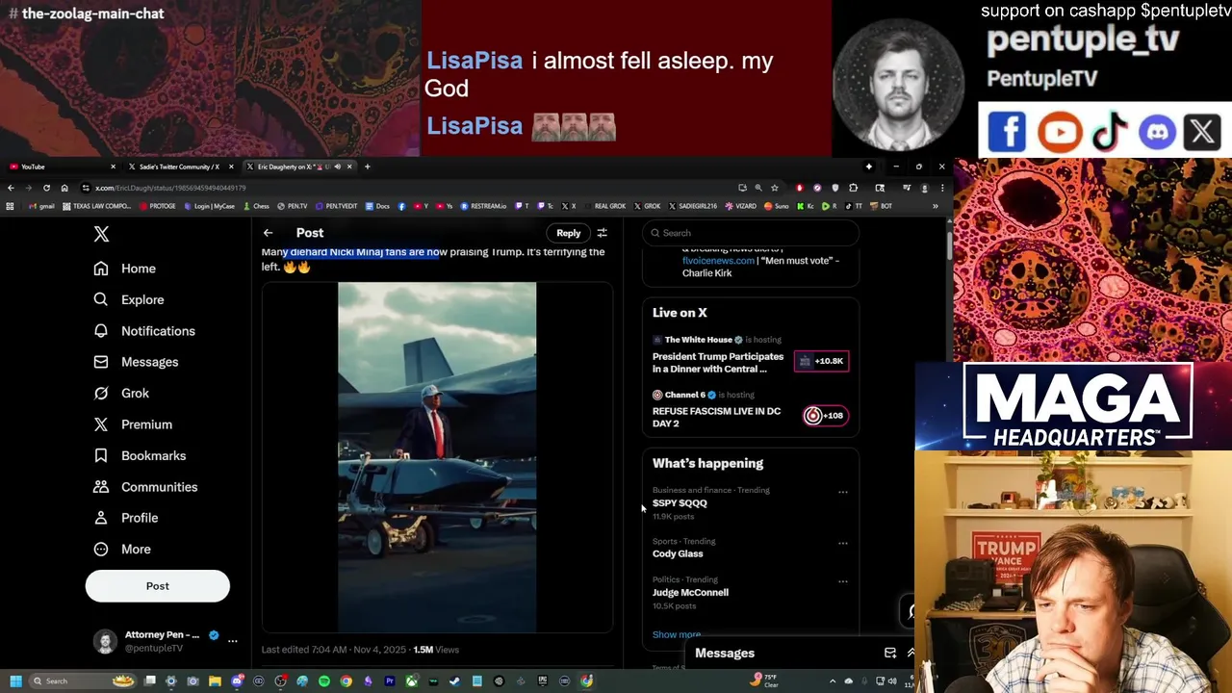The width and height of the screenshot is (1232, 693).
Task: Open Bookmarks from the sidebar
Action: point(140,455)
